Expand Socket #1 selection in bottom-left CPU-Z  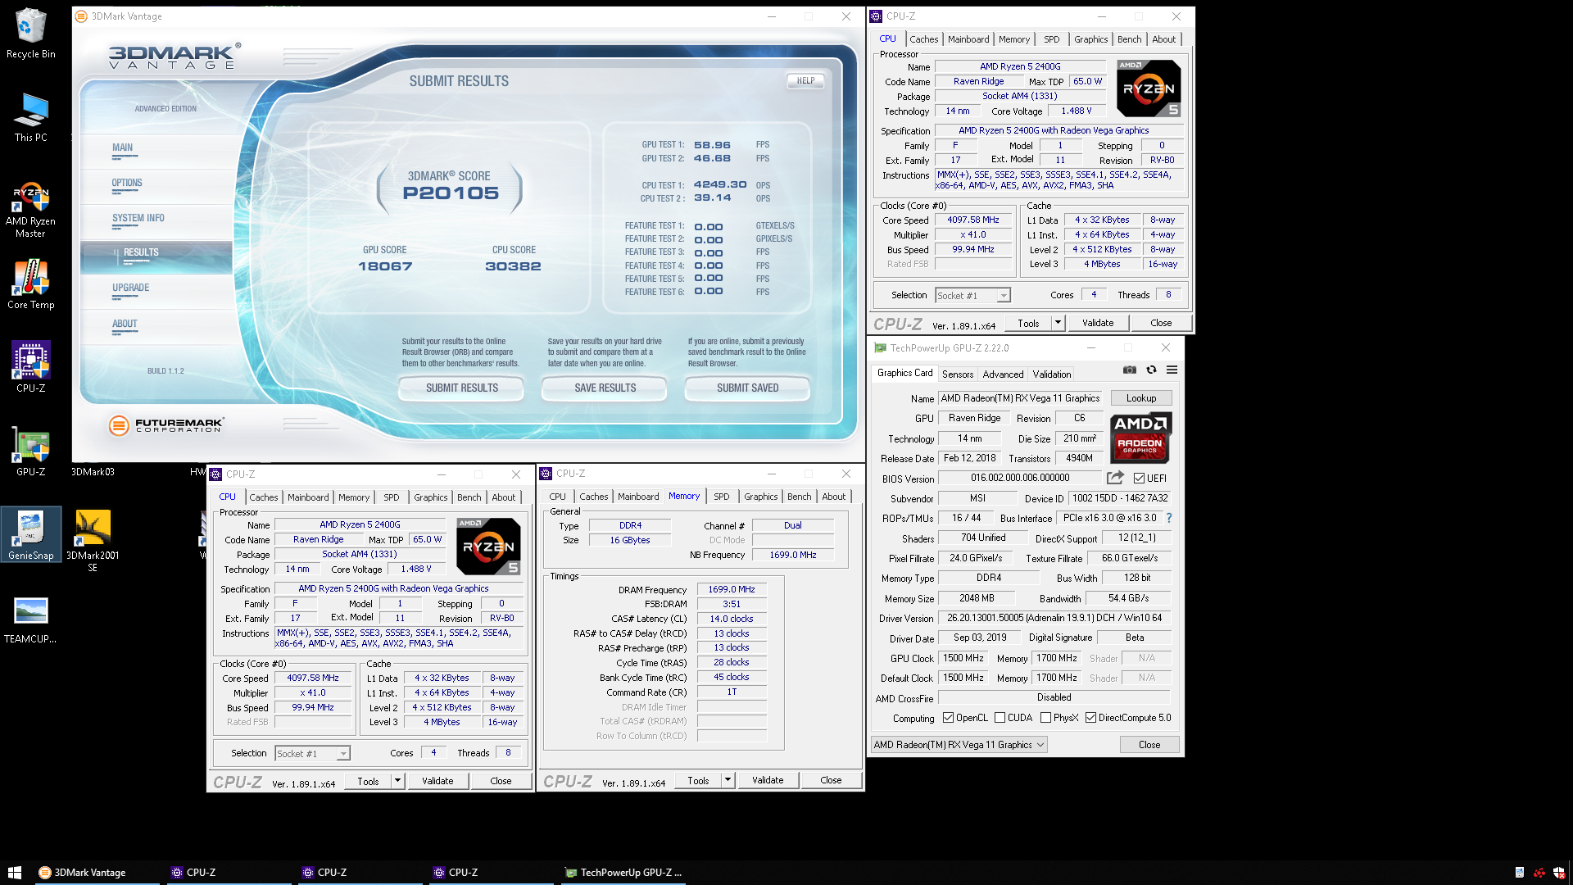click(343, 754)
